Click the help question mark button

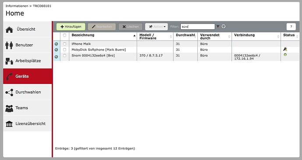click(x=291, y=27)
